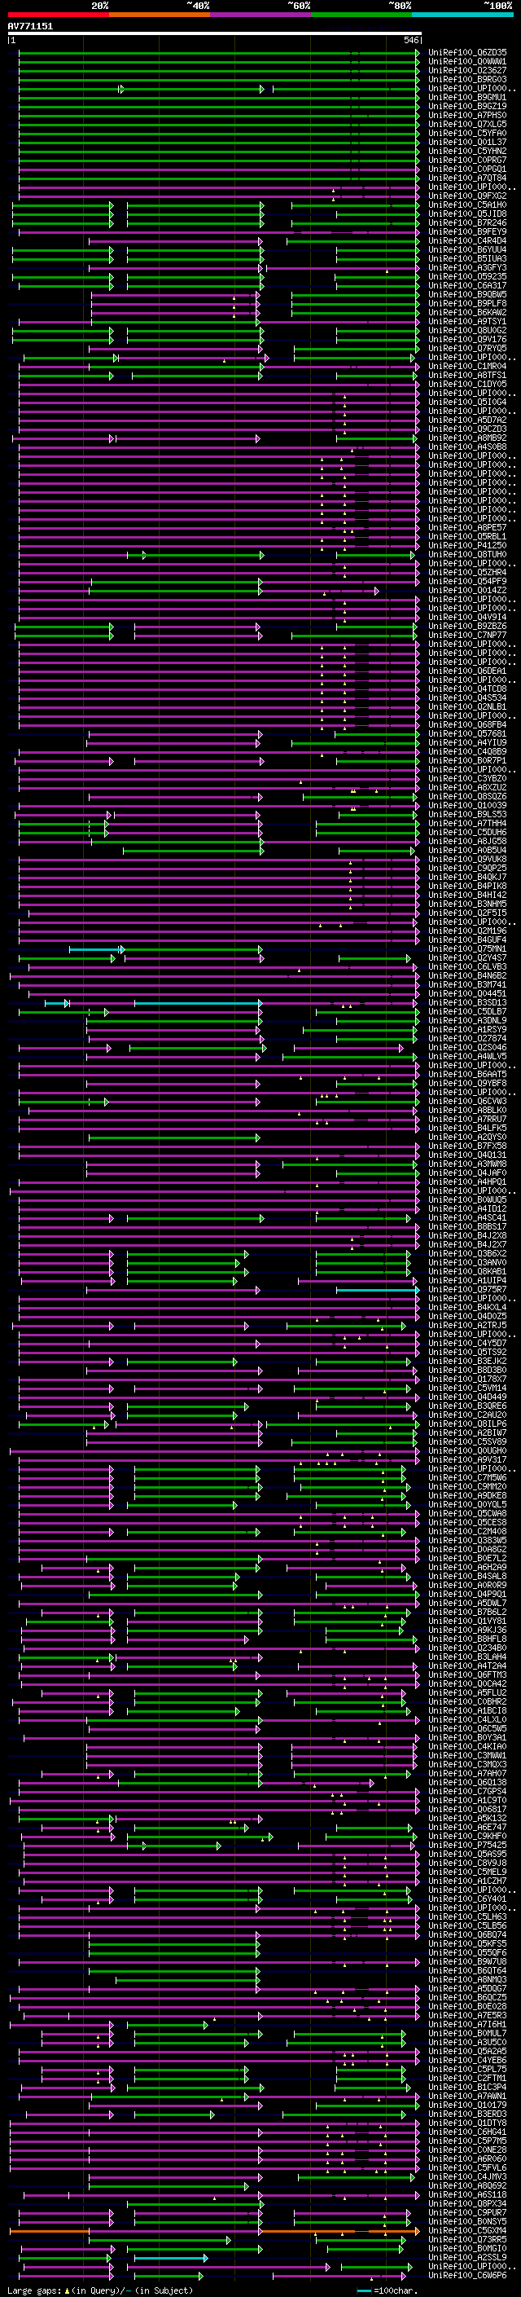Viewport: 521px width, 2297px height.
Task: Select hit UniRef100_A7PHS0
Action: click(467, 115)
